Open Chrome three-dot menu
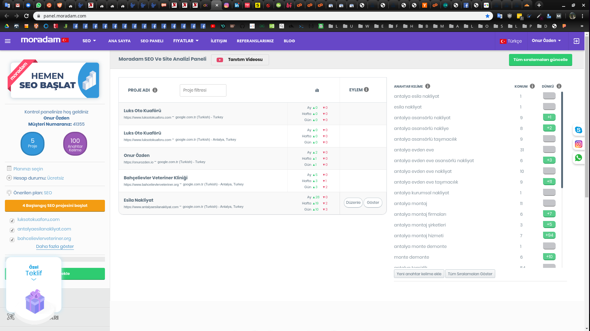This screenshot has height=331, width=590. point(583,16)
